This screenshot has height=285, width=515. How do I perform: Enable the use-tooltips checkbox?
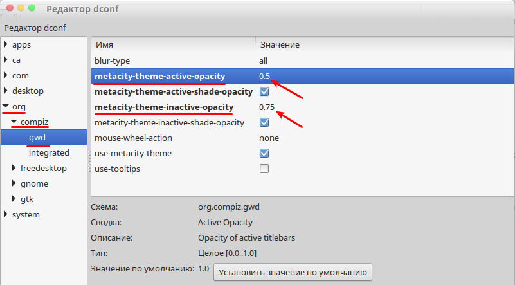(264, 169)
